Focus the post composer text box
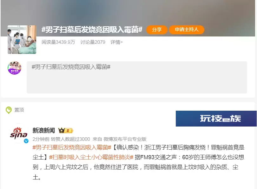257x189 pixels. pyautogui.click(x=137, y=77)
